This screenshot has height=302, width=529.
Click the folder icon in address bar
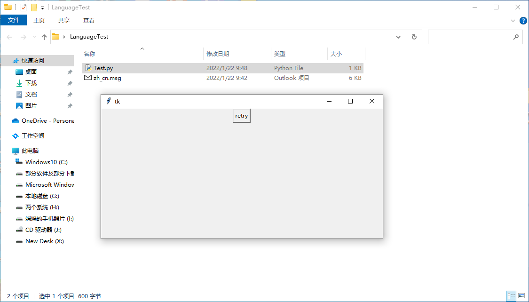tap(55, 36)
